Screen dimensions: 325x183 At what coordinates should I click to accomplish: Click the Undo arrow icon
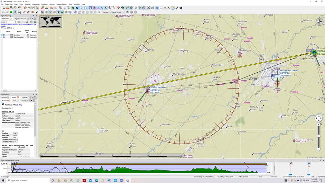click(3, 12)
